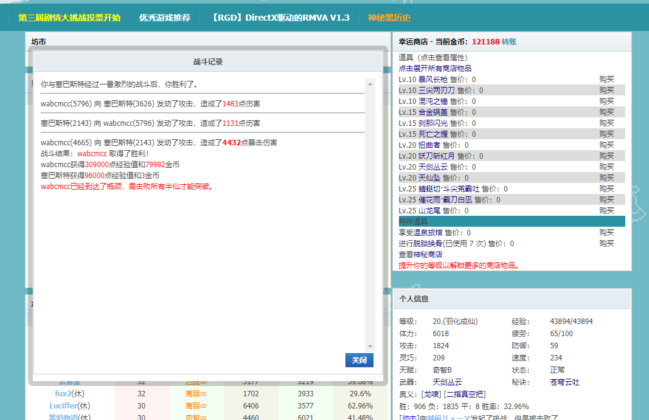This screenshot has width=649, height=420.
Task: Click [二指真空把] skill link
Action: pos(465,394)
